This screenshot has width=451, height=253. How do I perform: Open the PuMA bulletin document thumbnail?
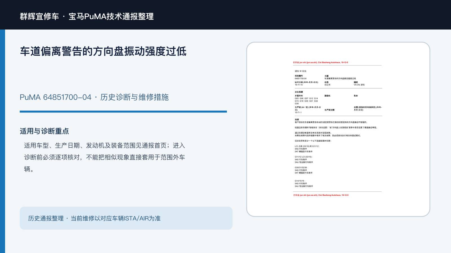pyautogui.click(x=338, y=129)
